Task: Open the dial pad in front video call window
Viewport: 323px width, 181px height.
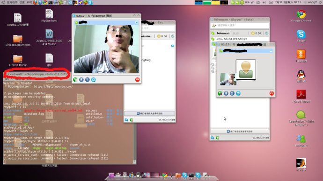Action: [x=88, y=80]
